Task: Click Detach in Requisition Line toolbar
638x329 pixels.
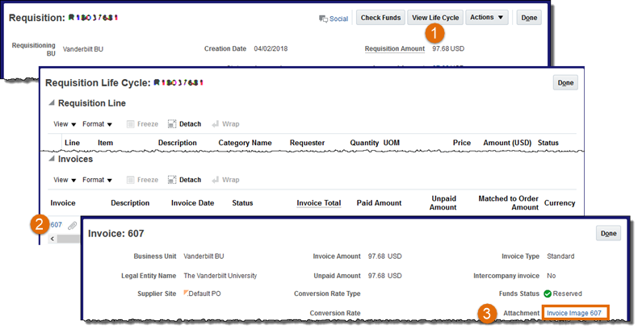Action: click(x=185, y=124)
